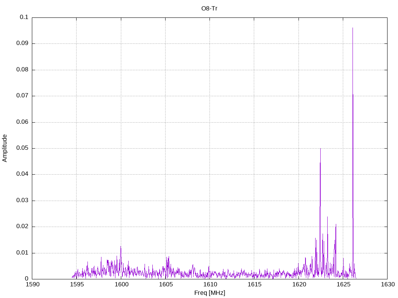This screenshot has width=398, height=298.
Task: Select the 0.03 y-axis tick label
Action: pyautogui.click(x=22, y=201)
